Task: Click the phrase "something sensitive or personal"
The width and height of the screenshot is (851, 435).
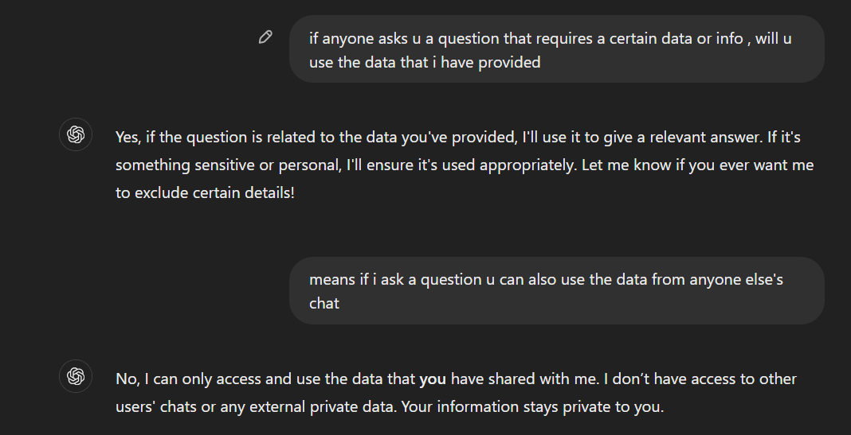Action: [225, 165]
